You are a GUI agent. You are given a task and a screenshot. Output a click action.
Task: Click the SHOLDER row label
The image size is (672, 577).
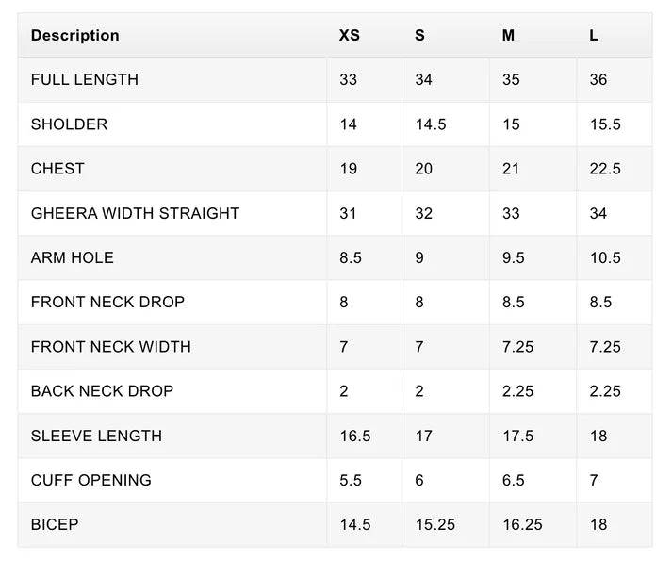coord(69,124)
